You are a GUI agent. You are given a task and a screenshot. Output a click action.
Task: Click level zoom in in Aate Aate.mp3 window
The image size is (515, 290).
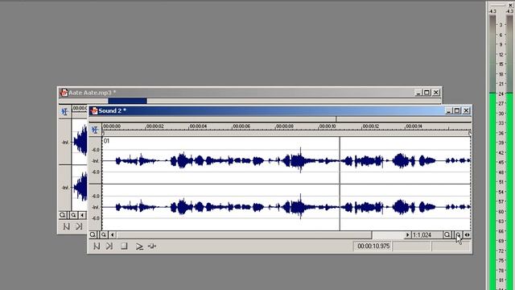pyautogui.click(x=73, y=215)
